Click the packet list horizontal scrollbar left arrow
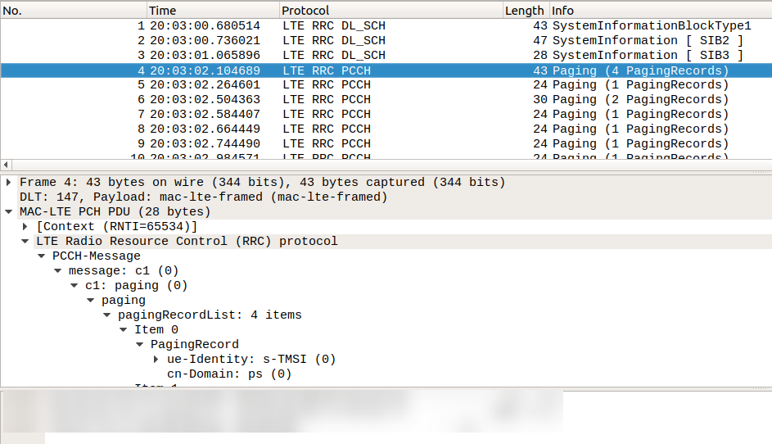 tap(7, 165)
